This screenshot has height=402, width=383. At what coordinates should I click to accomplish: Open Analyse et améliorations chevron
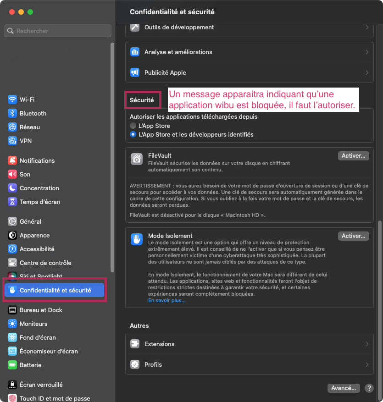coord(367,52)
